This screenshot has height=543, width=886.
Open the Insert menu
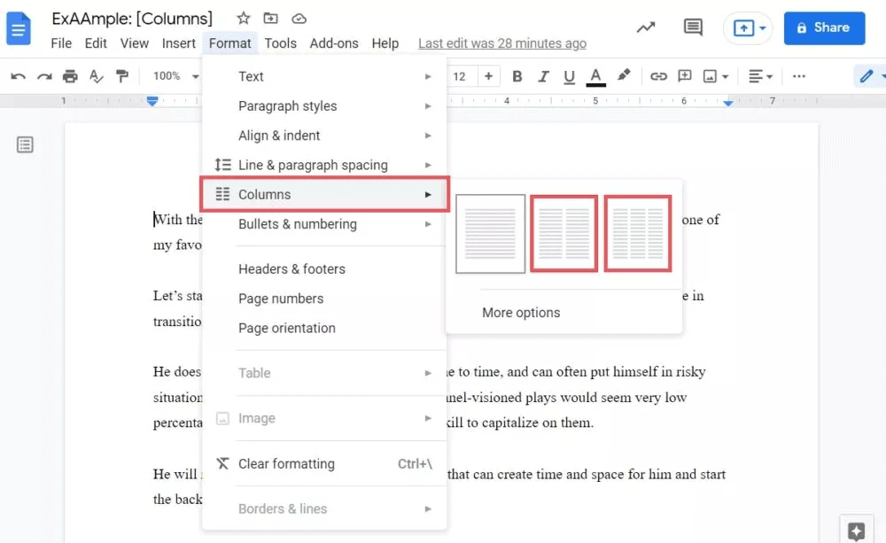[x=179, y=43]
